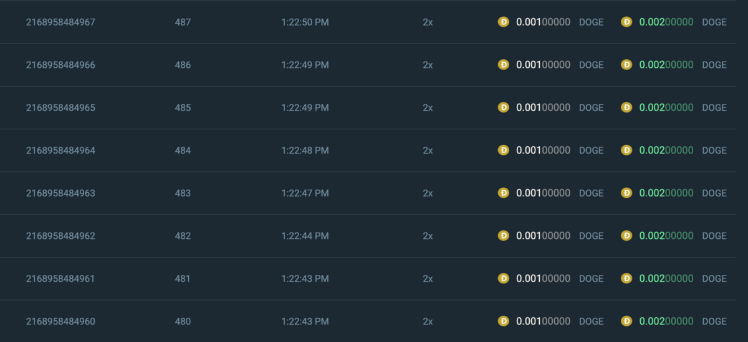Image resolution: width=748 pixels, height=342 pixels.
Task: Click the 1:22:50 PM timestamp
Action: click(x=305, y=22)
